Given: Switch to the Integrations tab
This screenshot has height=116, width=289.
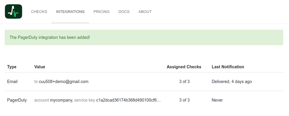Looking at the screenshot, I should coord(70,12).
